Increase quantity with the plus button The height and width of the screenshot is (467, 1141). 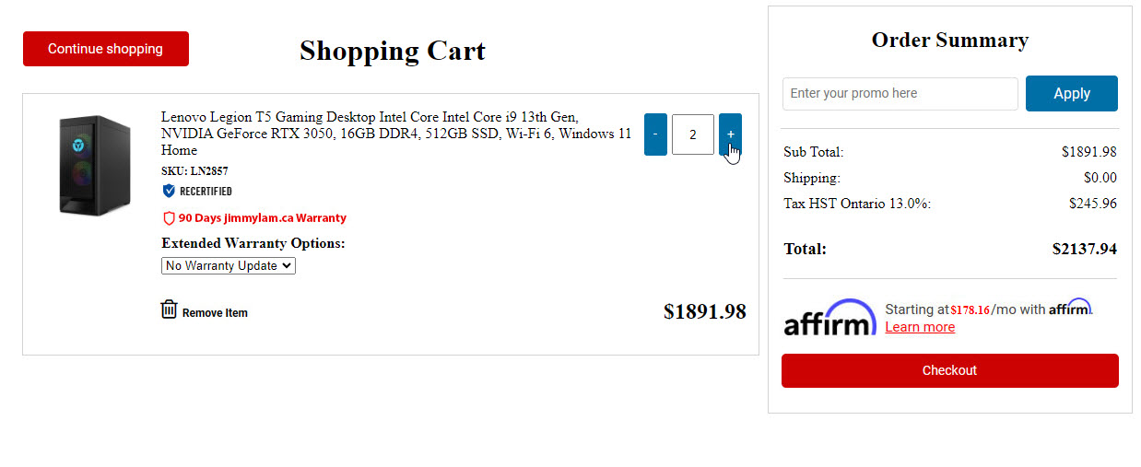coord(730,134)
